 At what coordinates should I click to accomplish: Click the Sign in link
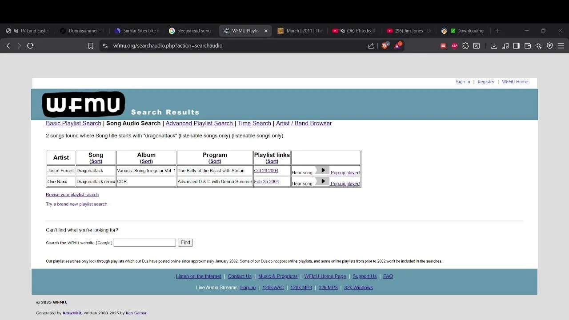(x=463, y=82)
